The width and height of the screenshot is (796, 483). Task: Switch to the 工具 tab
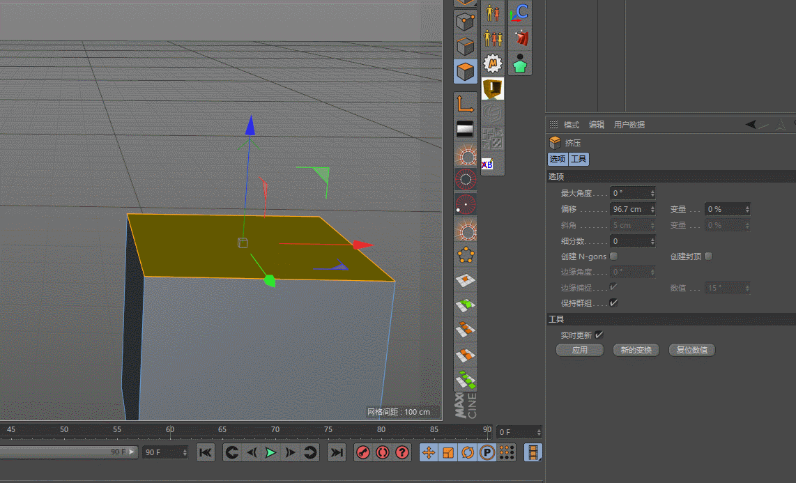click(x=579, y=159)
